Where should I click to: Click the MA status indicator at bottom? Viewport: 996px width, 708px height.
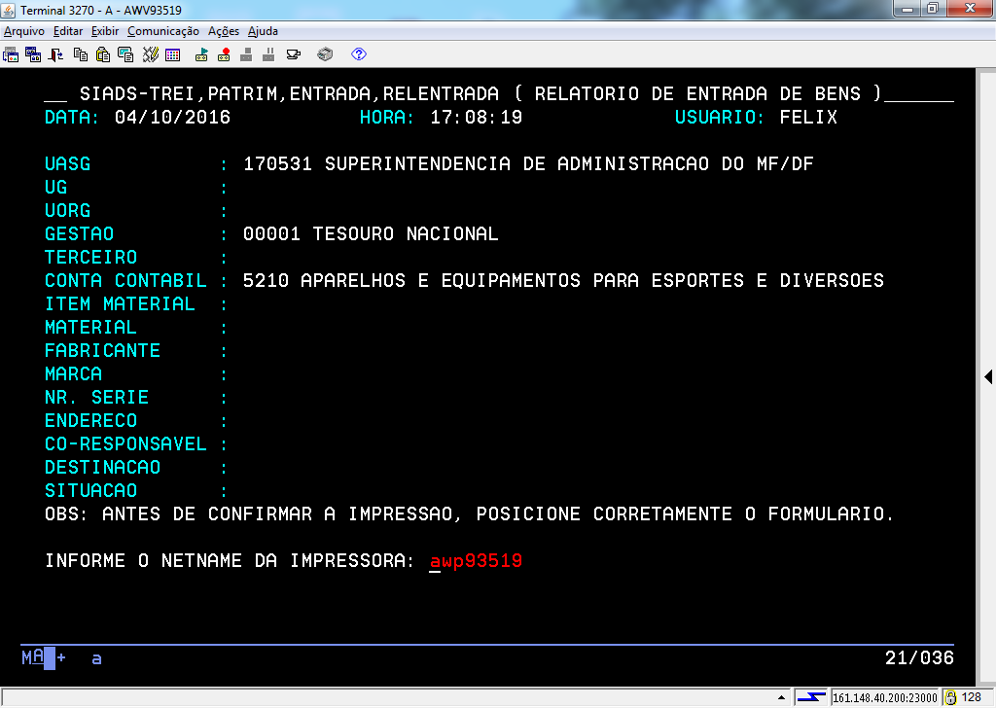tap(32, 657)
